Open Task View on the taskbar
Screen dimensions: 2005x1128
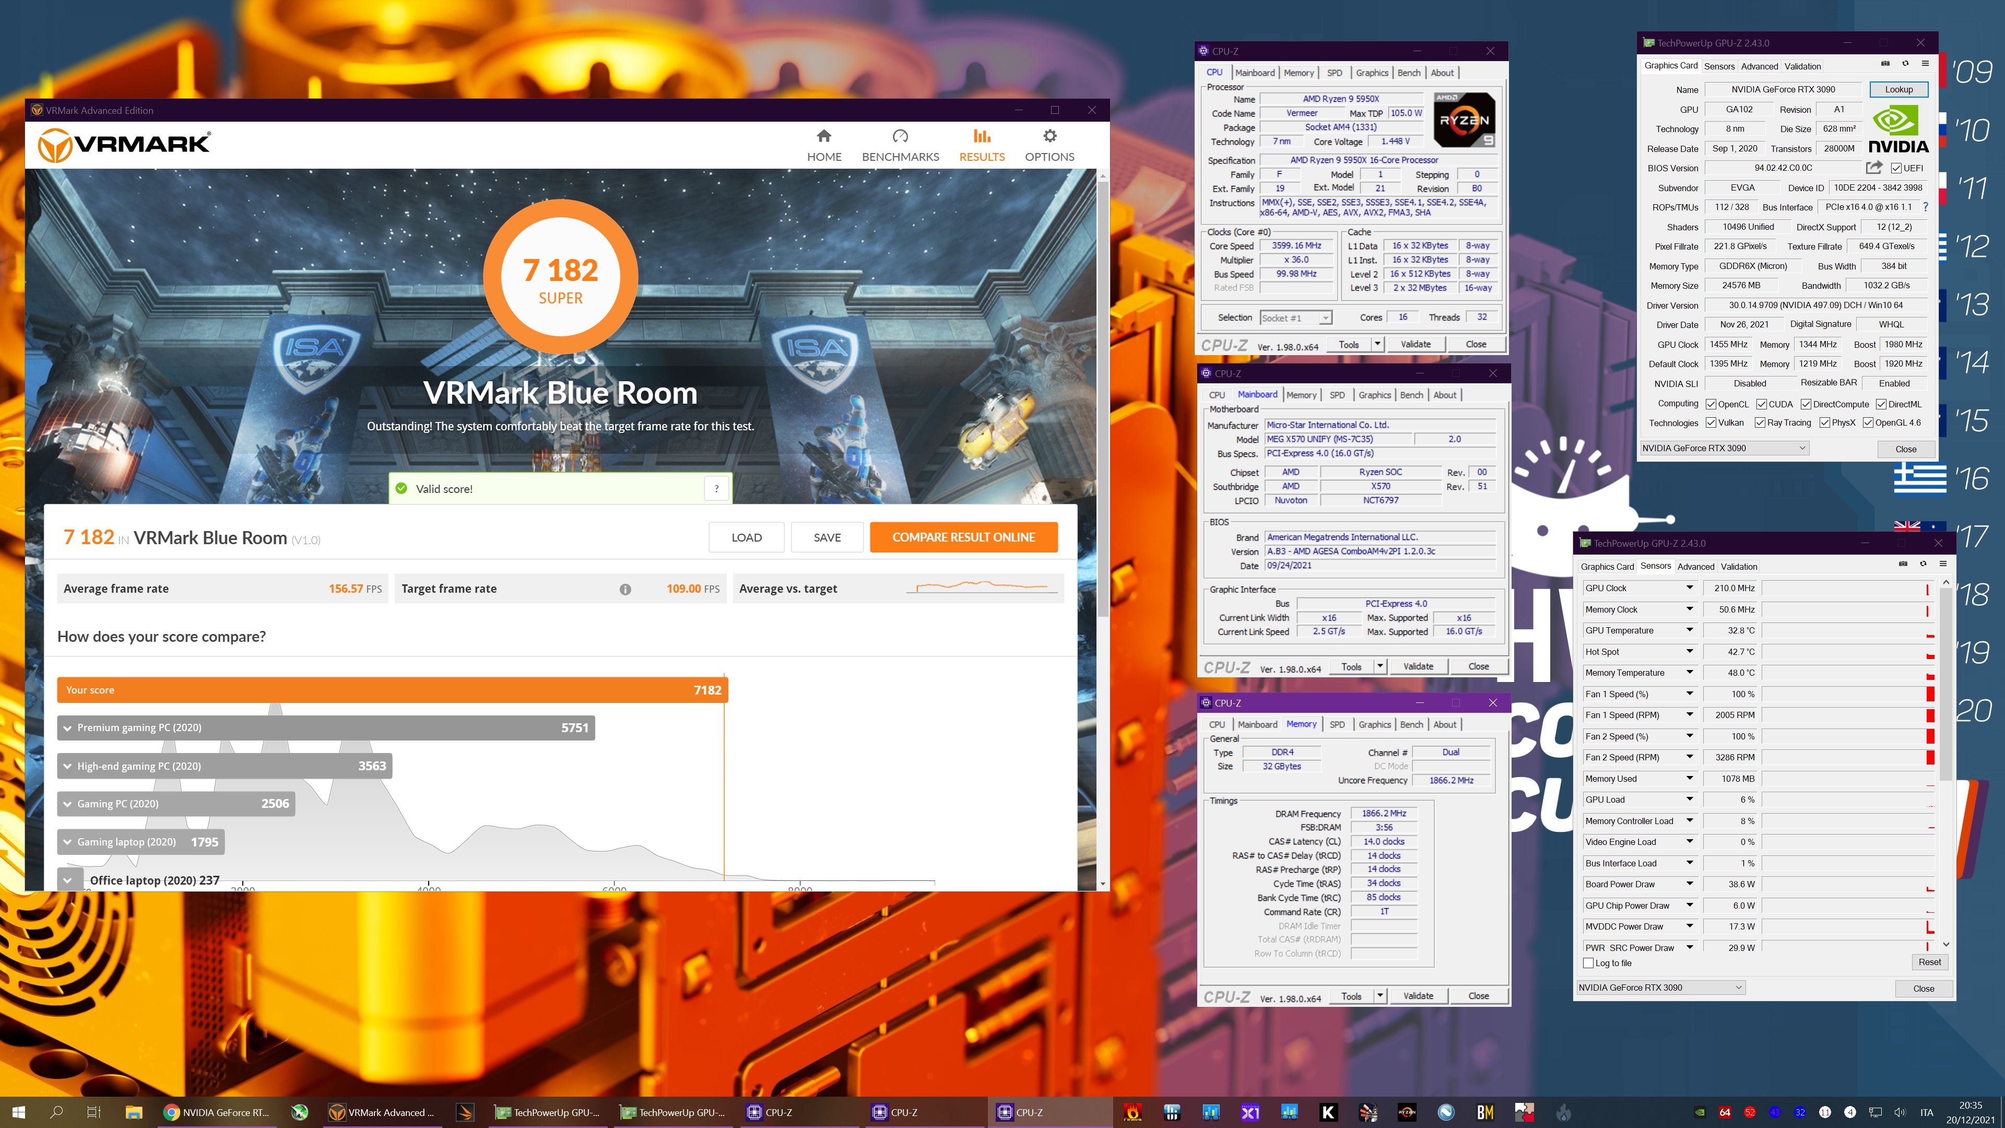point(93,1112)
